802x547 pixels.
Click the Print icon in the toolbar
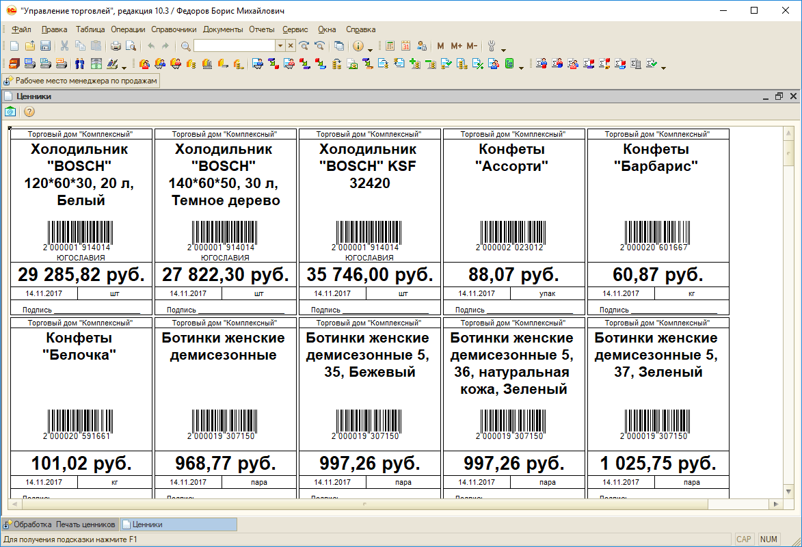point(116,46)
